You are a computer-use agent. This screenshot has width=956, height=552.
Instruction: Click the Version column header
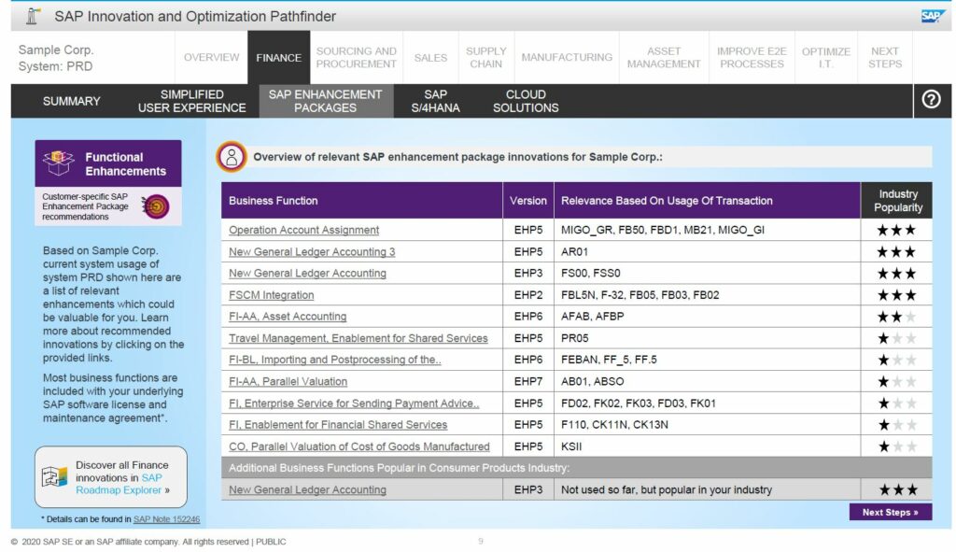pyautogui.click(x=528, y=201)
